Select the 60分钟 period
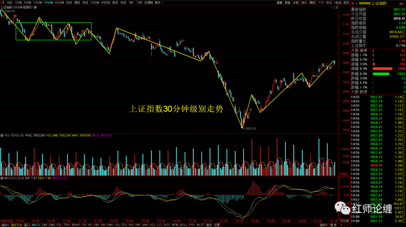The height and width of the screenshot is (227, 406). (x=59, y=3)
